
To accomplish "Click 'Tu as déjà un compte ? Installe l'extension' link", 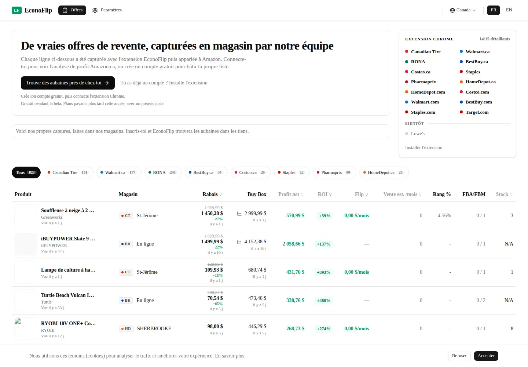I will click(164, 83).
